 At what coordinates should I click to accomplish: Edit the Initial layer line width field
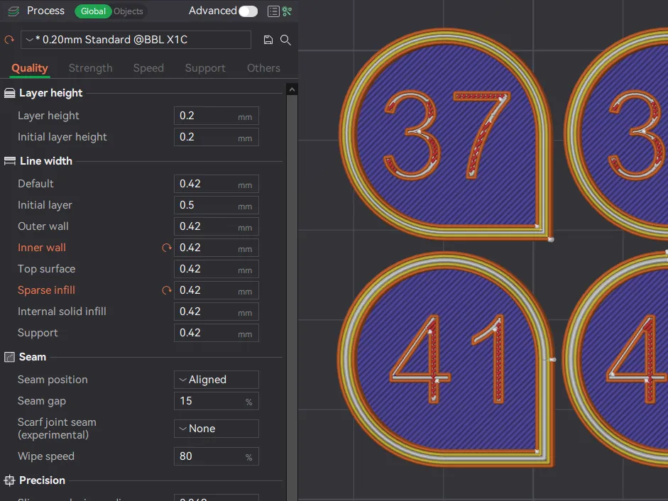pyautogui.click(x=217, y=205)
